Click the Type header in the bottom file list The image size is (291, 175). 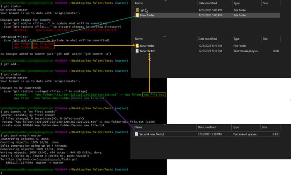coord(236,127)
